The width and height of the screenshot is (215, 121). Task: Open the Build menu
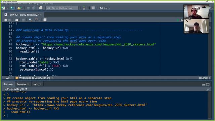31,4
